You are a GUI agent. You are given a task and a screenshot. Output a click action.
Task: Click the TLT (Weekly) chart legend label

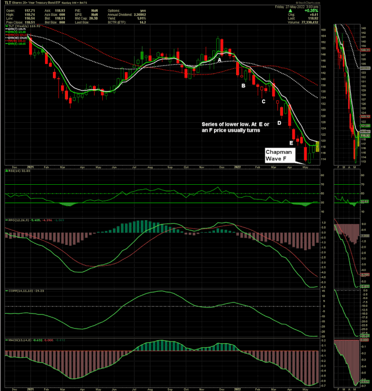click(x=24, y=26)
